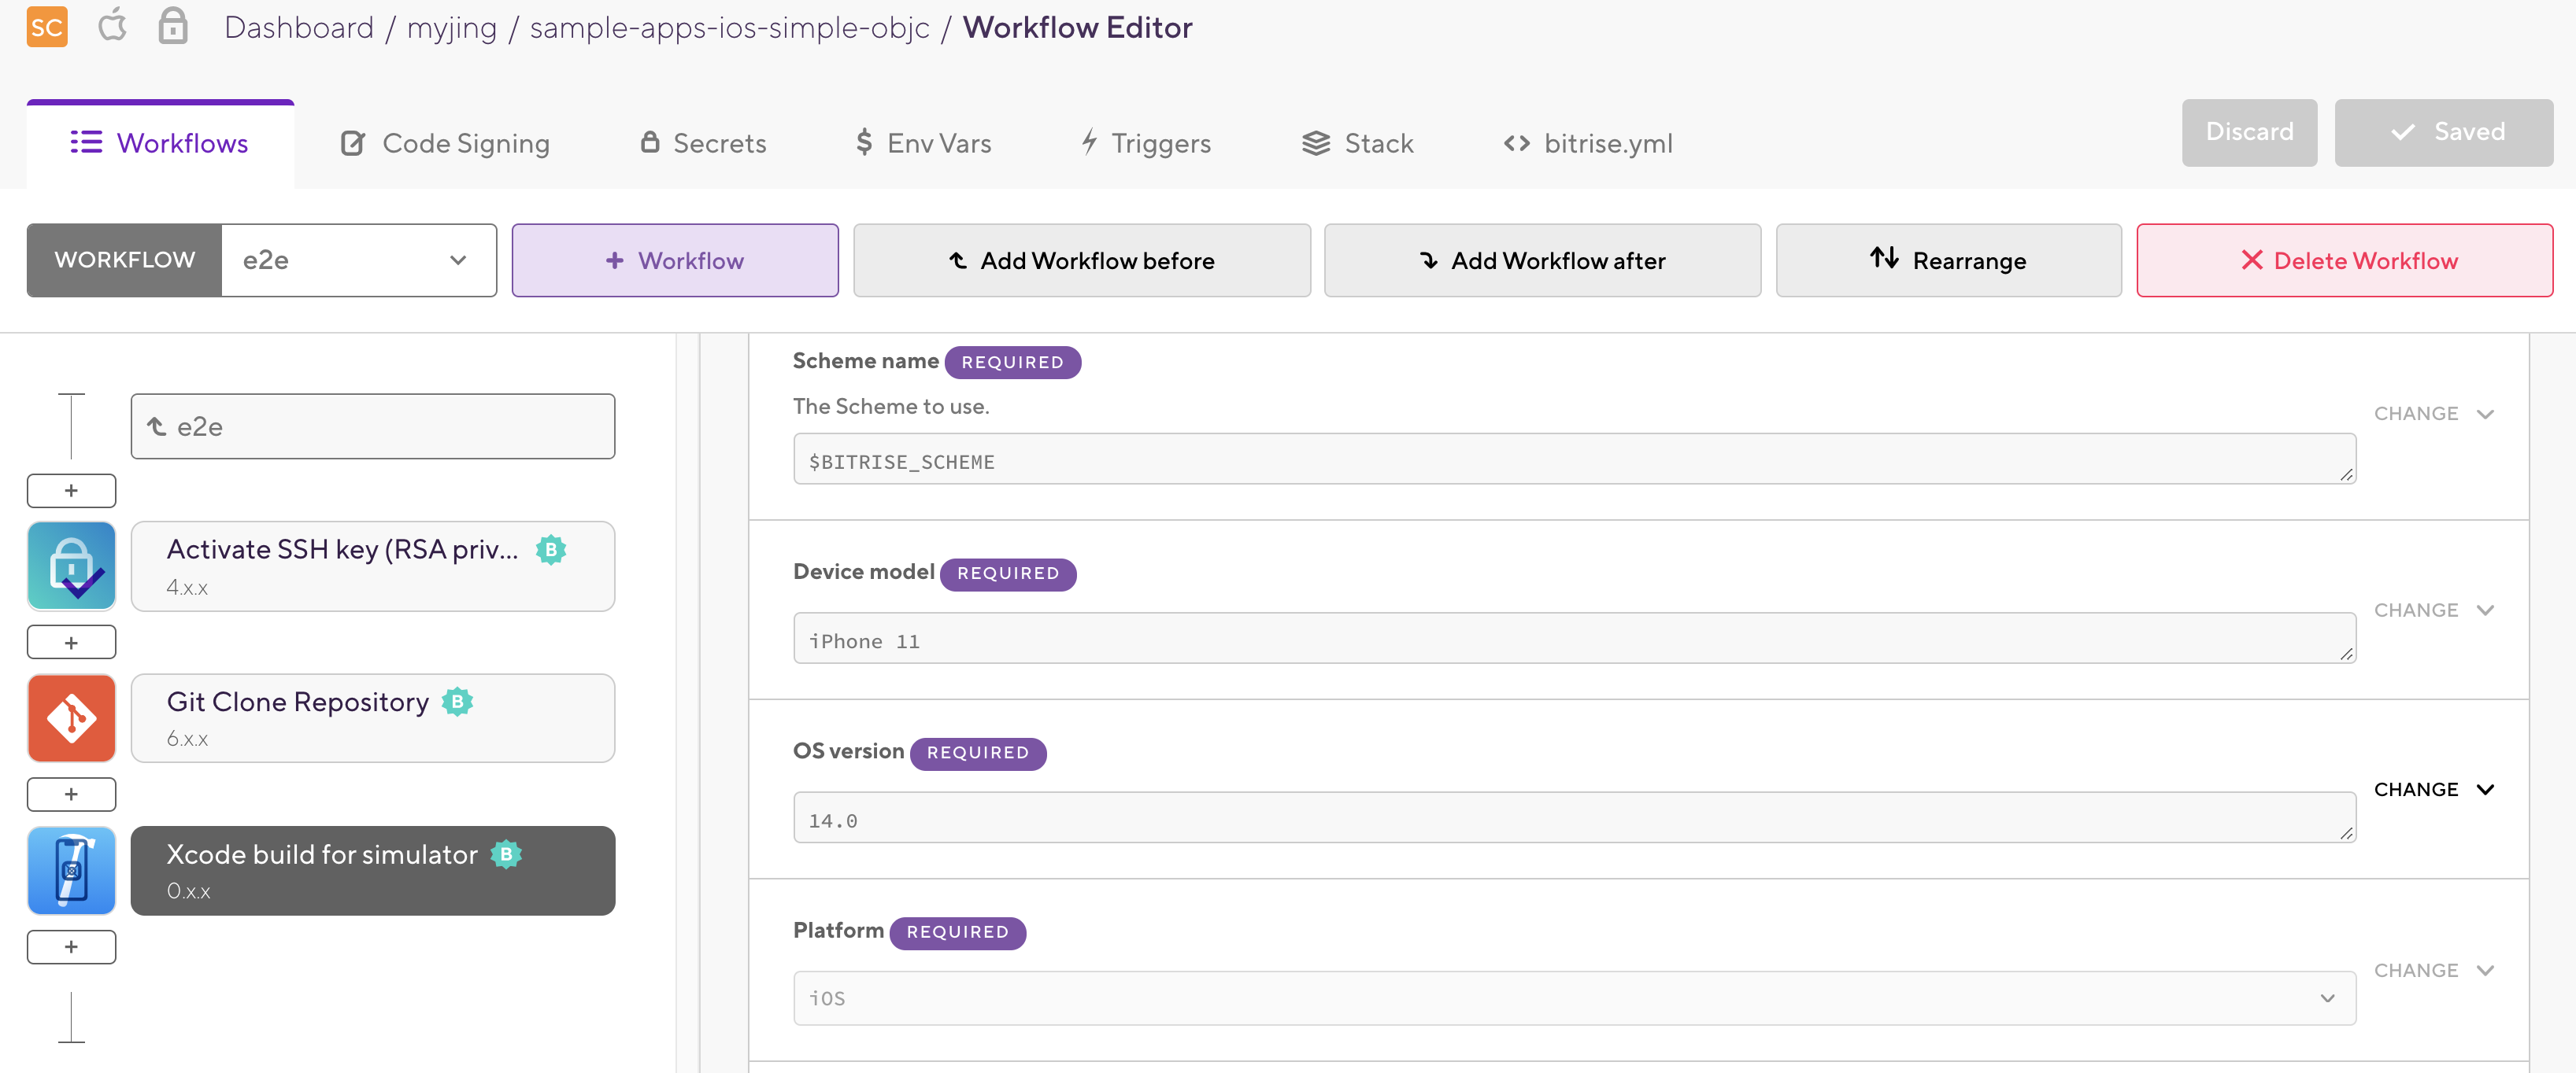Click the Bitrise verified badge on Git Clone Repository
This screenshot has width=2576, height=1073.
pos(457,702)
